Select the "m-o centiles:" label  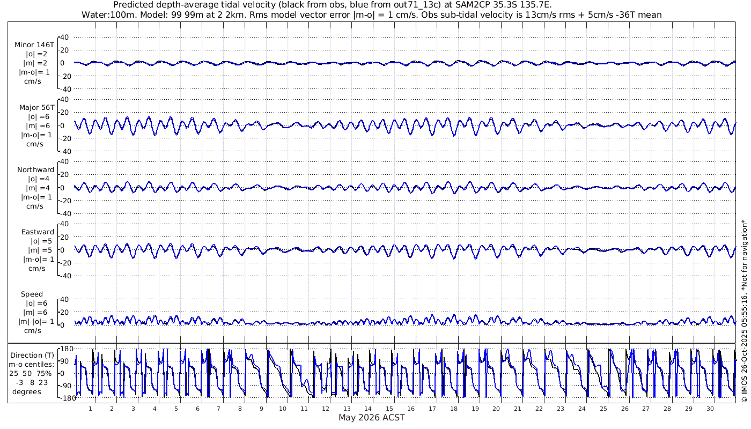(x=32, y=364)
